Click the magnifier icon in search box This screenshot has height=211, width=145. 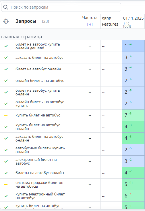coord(6,7)
